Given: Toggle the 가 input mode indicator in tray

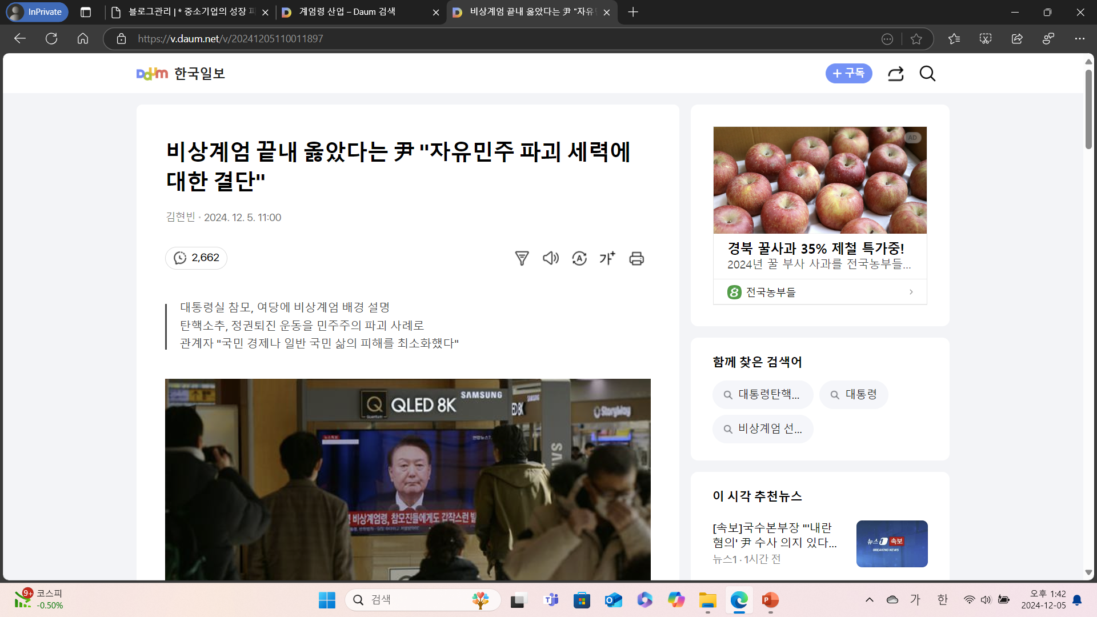Looking at the screenshot, I should [x=915, y=599].
